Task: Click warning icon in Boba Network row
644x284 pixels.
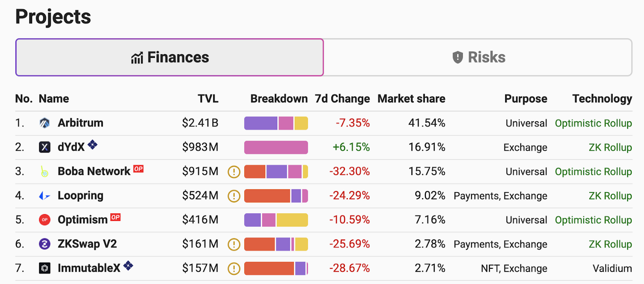Action: click(234, 172)
